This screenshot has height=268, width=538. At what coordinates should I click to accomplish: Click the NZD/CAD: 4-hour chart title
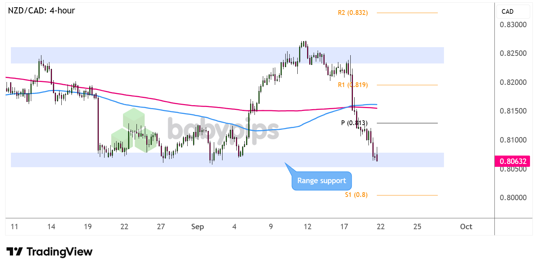(41, 11)
